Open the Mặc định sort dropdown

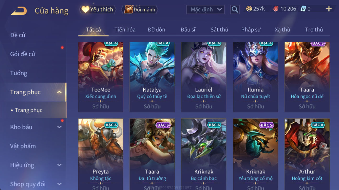tap(206, 10)
